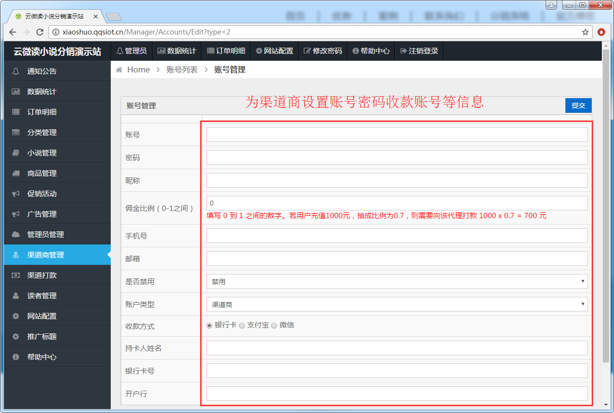The image size is (614, 413).
Task: Click the scrollbar down arrow
Action: pos(606,404)
